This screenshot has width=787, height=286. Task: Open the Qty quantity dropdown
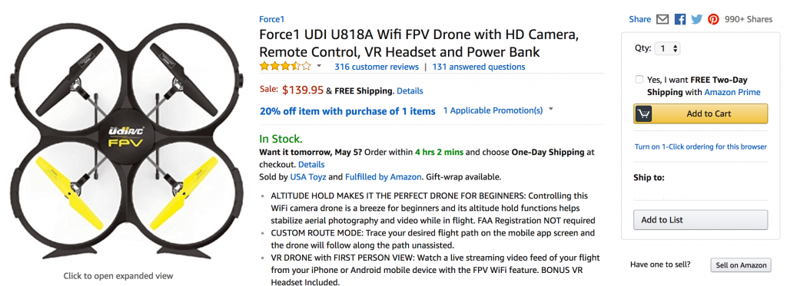coord(668,48)
